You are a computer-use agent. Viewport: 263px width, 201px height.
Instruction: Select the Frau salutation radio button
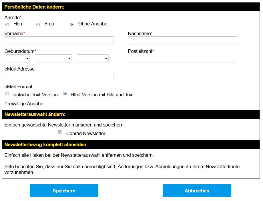click(x=38, y=25)
